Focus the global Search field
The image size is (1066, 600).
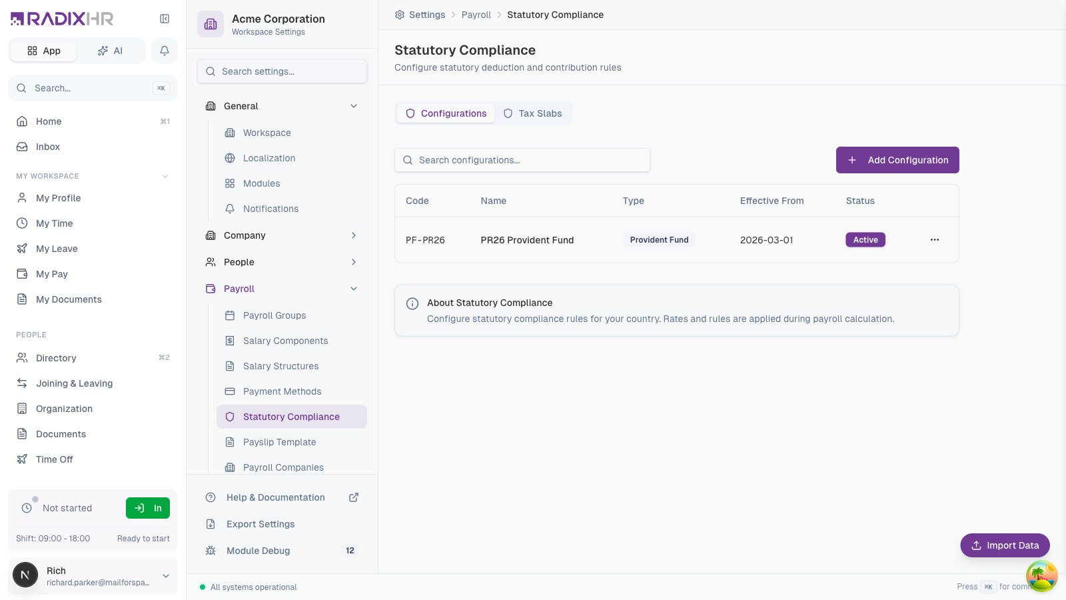point(93,88)
